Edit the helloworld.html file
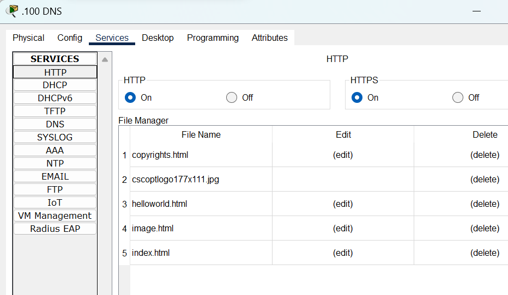Screen dimensions: 508x295 [x=343, y=204]
